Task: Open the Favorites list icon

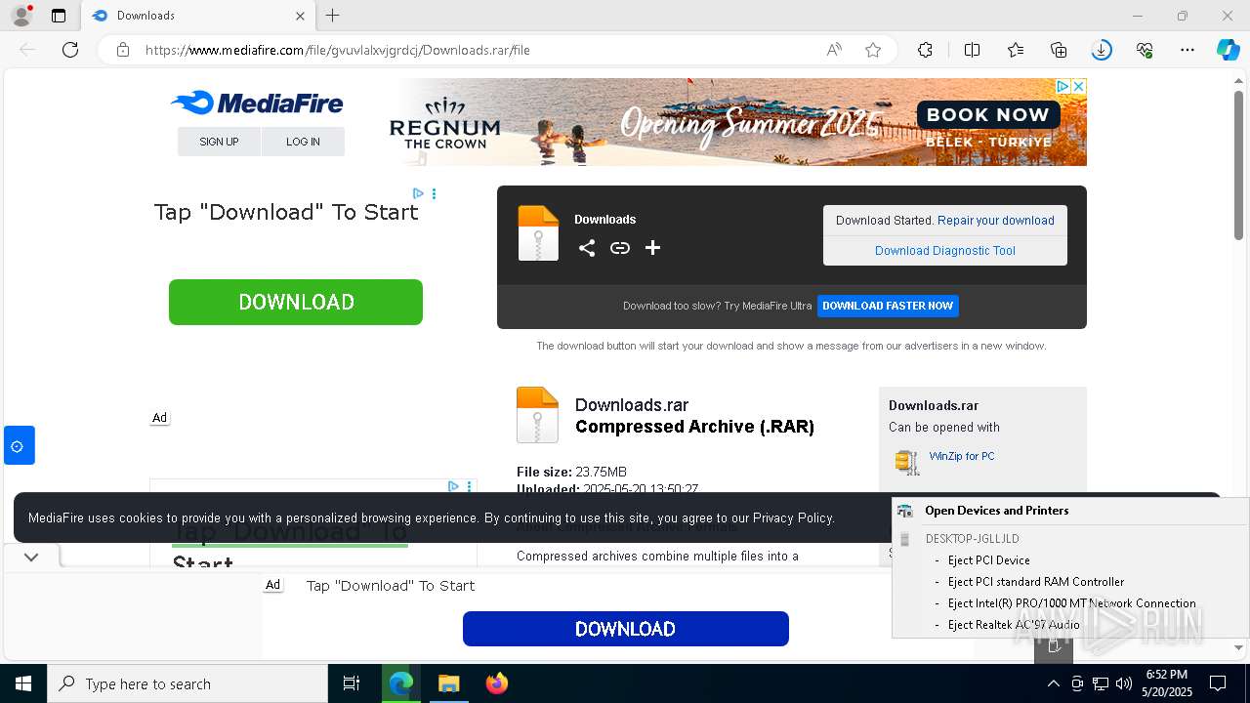Action: pyautogui.click(x=1016, y=50)
